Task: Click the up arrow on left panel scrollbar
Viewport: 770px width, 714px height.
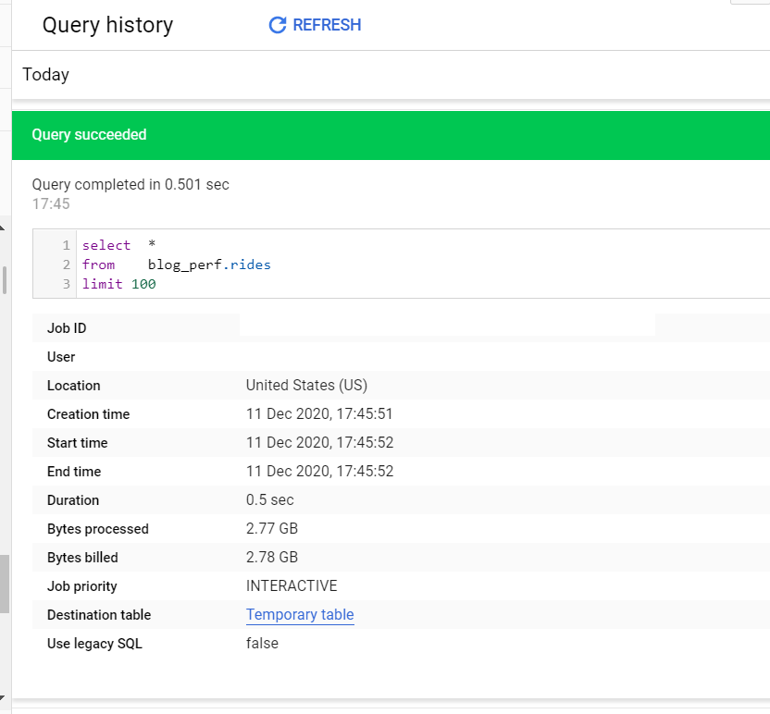Action: pyautogui.click(x=4, y=228)
